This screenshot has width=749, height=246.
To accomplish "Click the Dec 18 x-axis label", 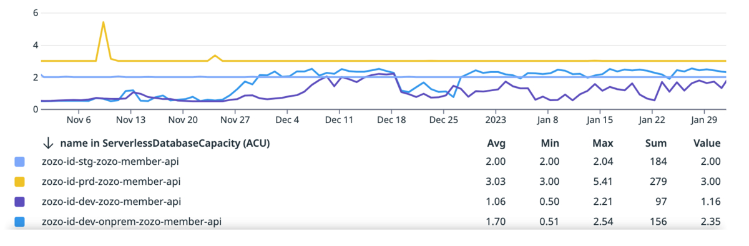I will pyautogui.click(x=392, y=120).
